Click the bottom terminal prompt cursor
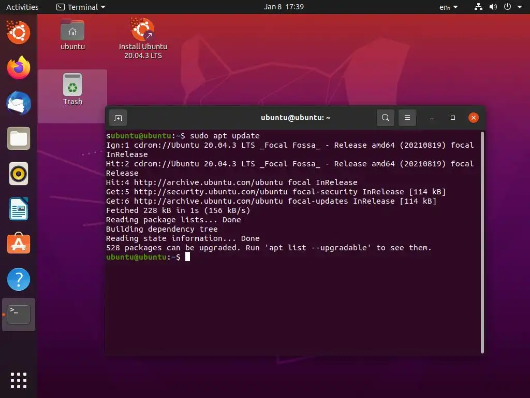Viewport: 530px width, 398px height. click(x=187, y=257)
